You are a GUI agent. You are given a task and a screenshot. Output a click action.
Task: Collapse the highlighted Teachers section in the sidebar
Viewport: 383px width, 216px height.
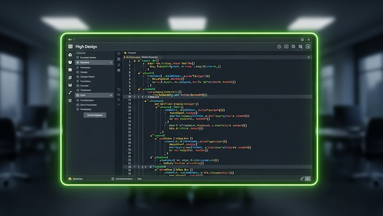point(111,62)
